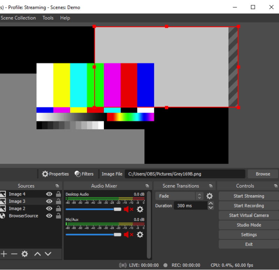Screen dimensions: 279x270
Task: Adjust the Desktop Audio volume slider
Action: pos(93,209)
